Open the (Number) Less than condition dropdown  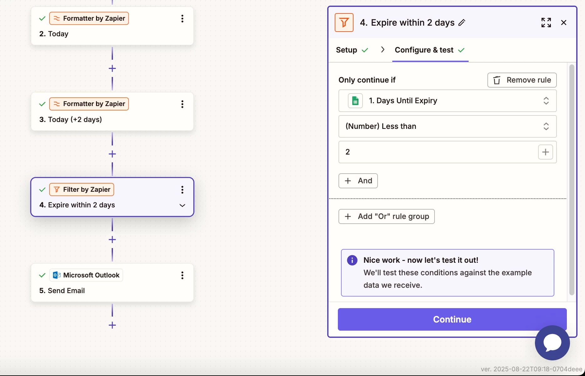pyautogui.click(x=447, y=126)
